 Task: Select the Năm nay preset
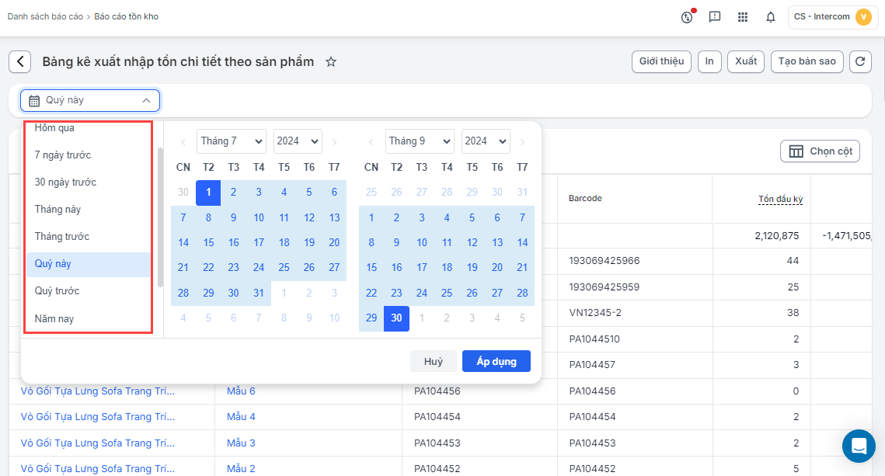pos(54,318)
